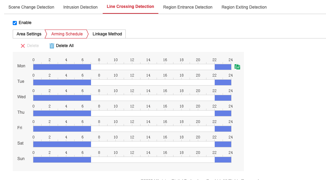Select Saturday's 0-7 armed time segment
This screenshot has width=326, height=180.
62,144
